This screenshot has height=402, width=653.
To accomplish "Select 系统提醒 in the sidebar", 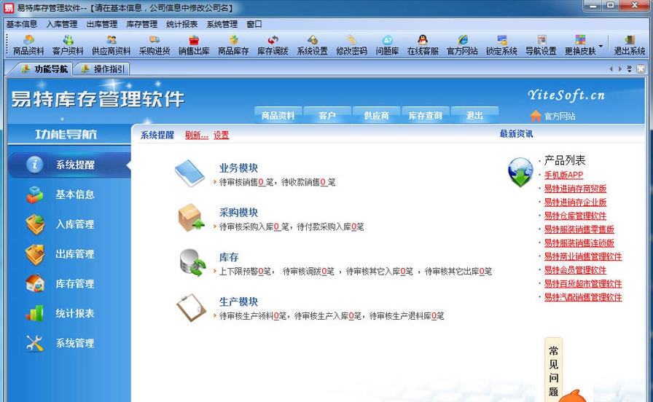I will [x=69, y=165].
